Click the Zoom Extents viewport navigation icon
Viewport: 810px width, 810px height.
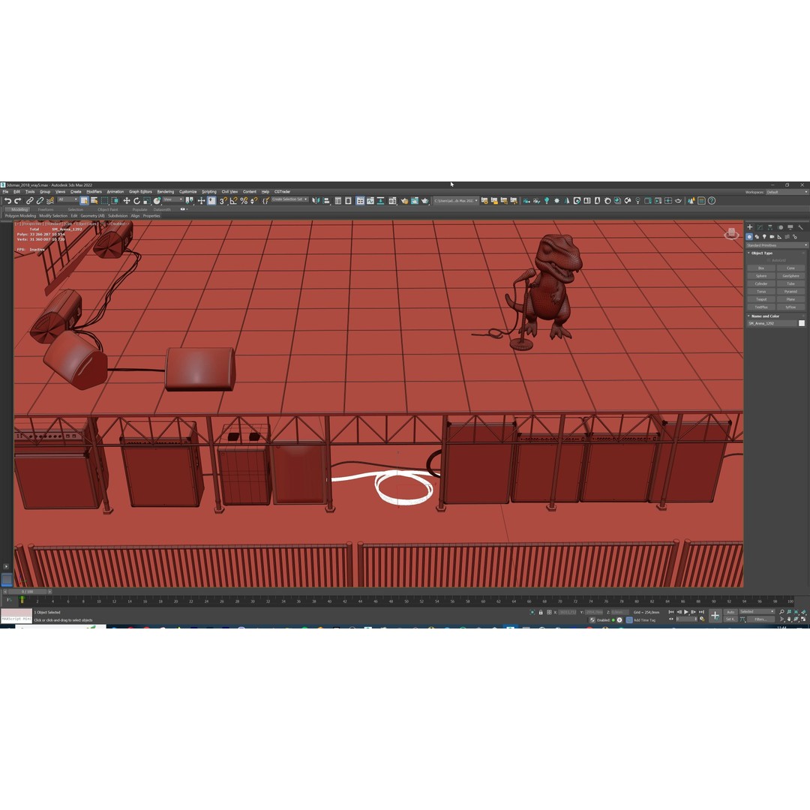tap(796, 612)
